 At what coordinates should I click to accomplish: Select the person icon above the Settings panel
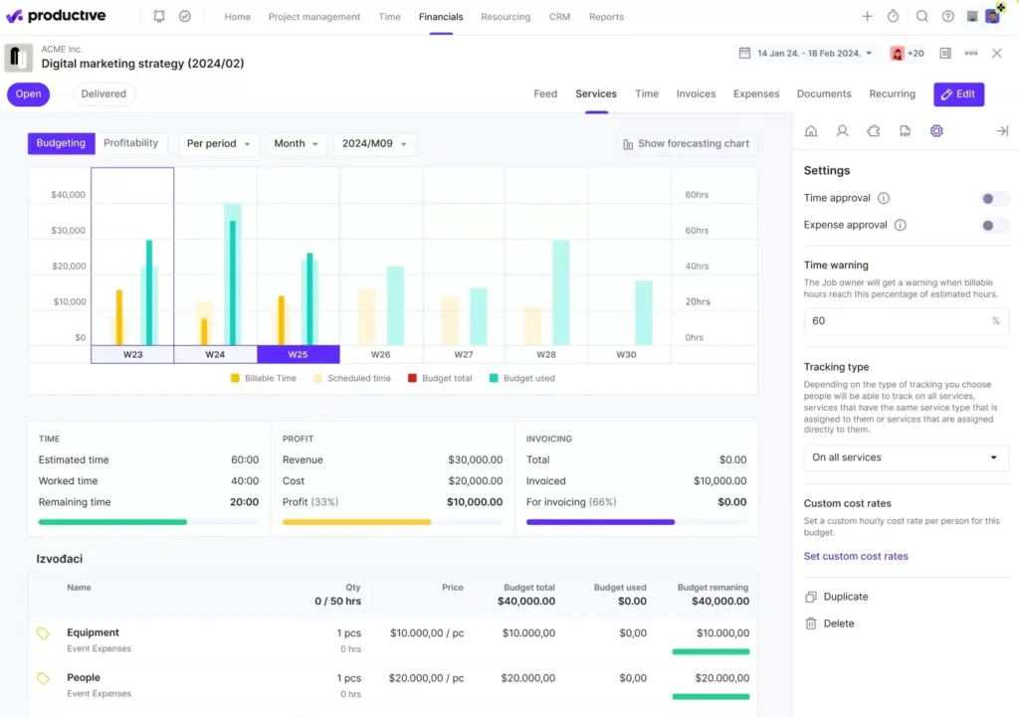click(841, 130)
